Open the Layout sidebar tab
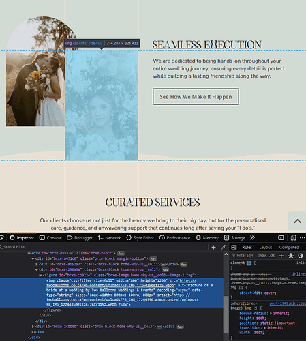Image resolution: width=306 pixels, height=341 pixels. (x=266, y=247)
